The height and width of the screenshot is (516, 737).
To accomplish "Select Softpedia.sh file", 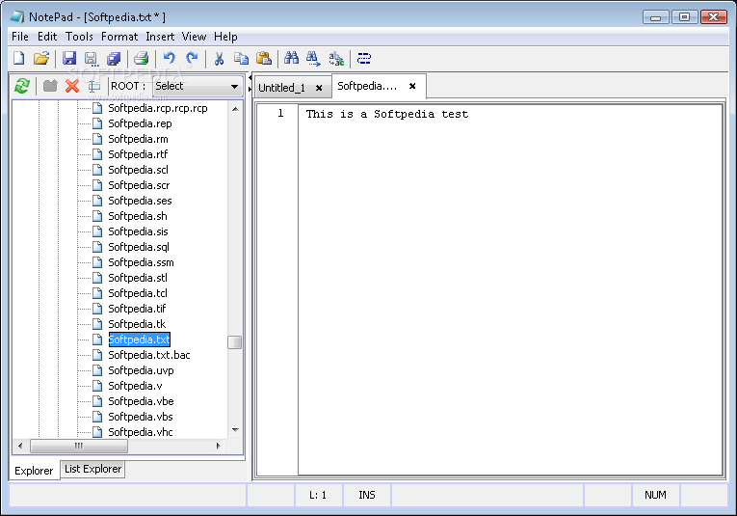I will tap(138, 216).
